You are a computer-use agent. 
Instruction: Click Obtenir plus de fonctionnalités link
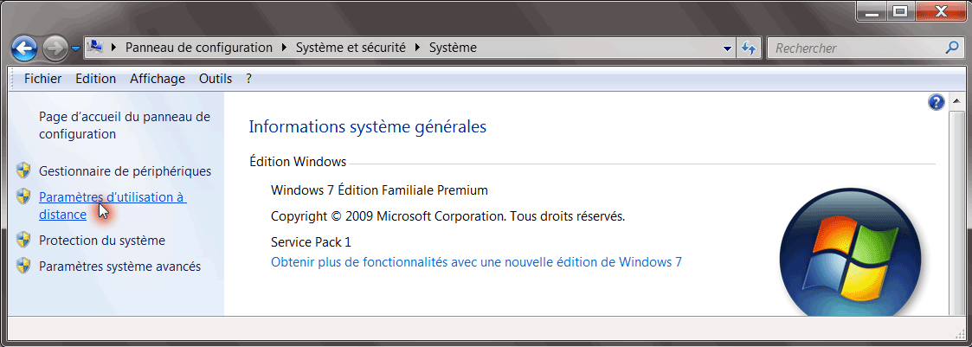tap(476, 262)
